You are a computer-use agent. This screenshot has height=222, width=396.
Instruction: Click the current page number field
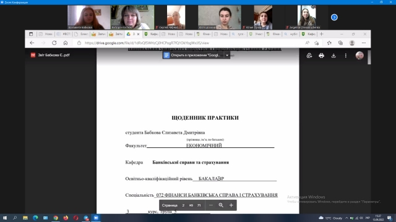pyautogui.click(x=183, y=205)
